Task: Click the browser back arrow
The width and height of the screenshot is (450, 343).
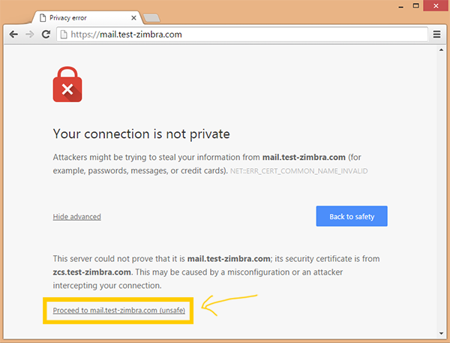Action: pyautogui.click(x=13, y=35)
